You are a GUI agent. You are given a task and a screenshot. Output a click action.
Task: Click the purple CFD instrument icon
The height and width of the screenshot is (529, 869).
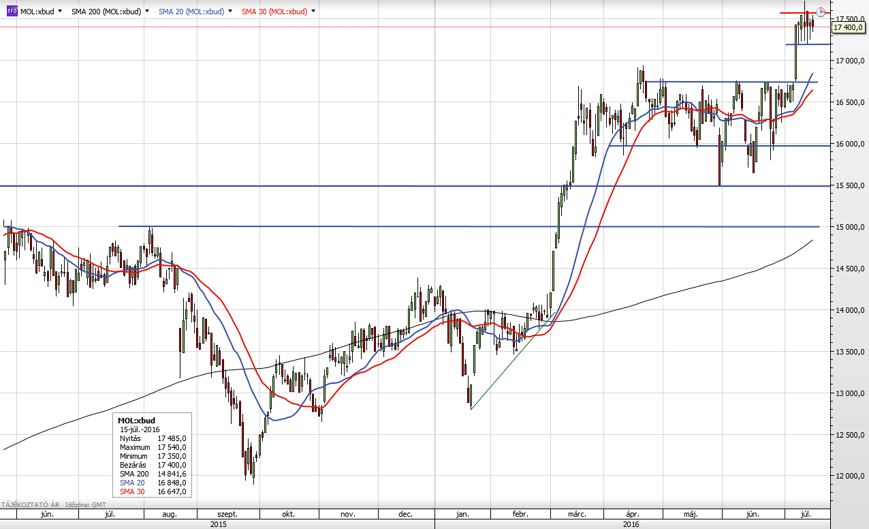pos(12,12)
